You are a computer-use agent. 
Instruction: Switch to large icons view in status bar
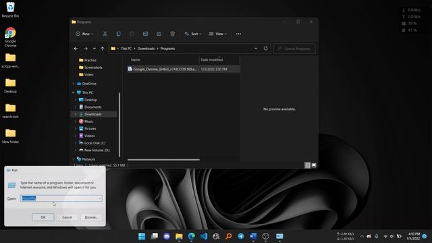pos(314,165)
